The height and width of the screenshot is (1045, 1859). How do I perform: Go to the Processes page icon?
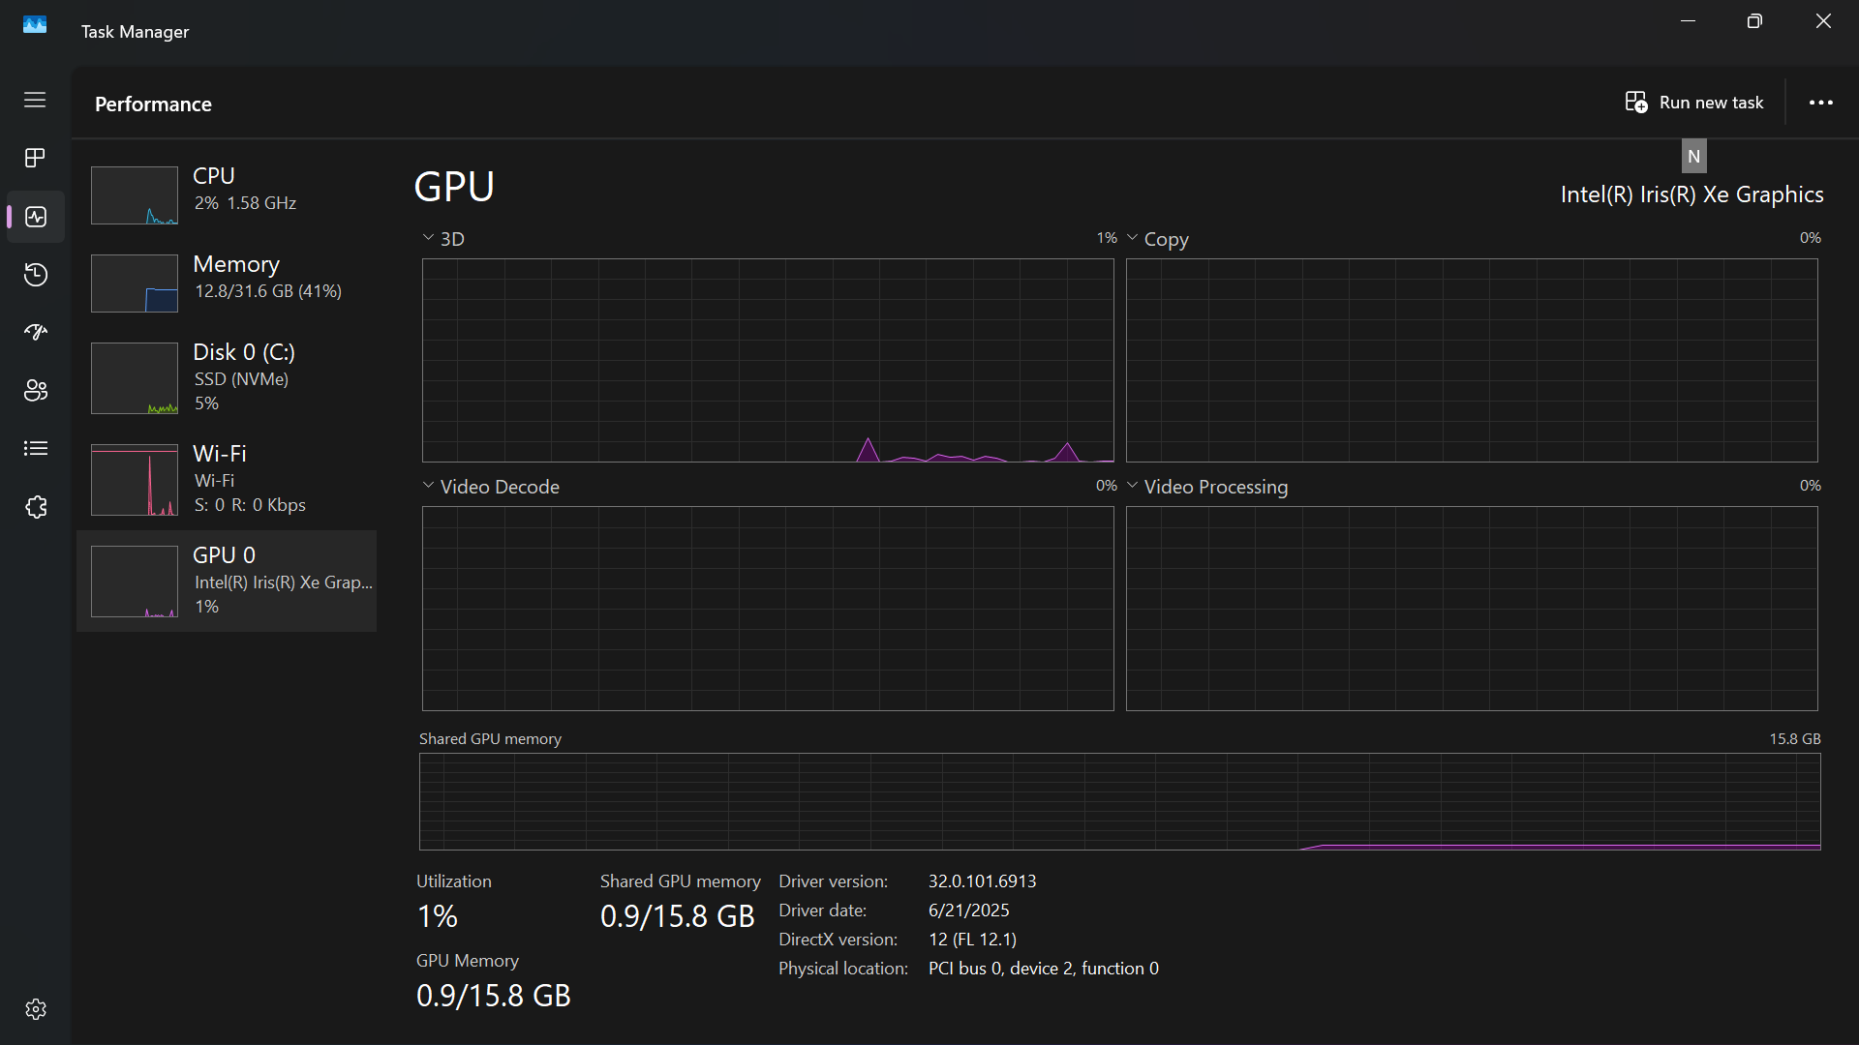[35, 158]
